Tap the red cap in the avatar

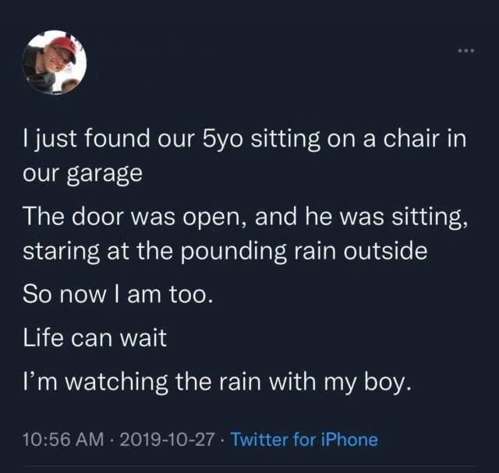tap(65, 48)
